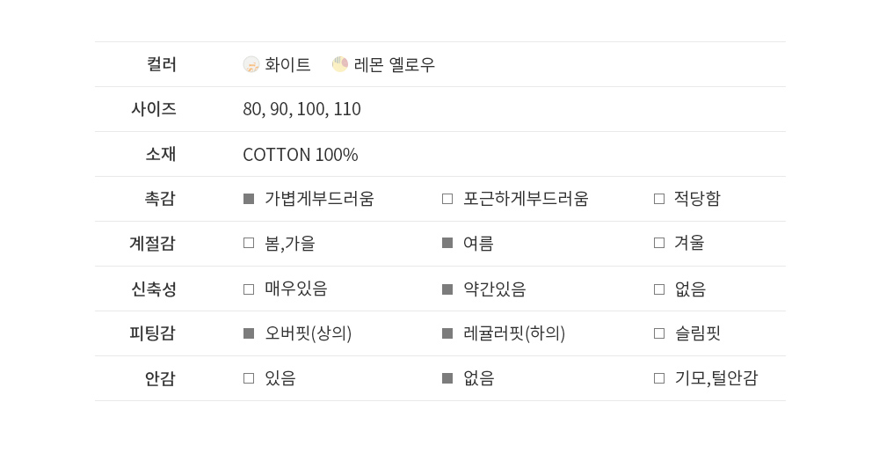
Task: Click the 레몬 옐로우 color swatch icon
Action: [340, 64]
